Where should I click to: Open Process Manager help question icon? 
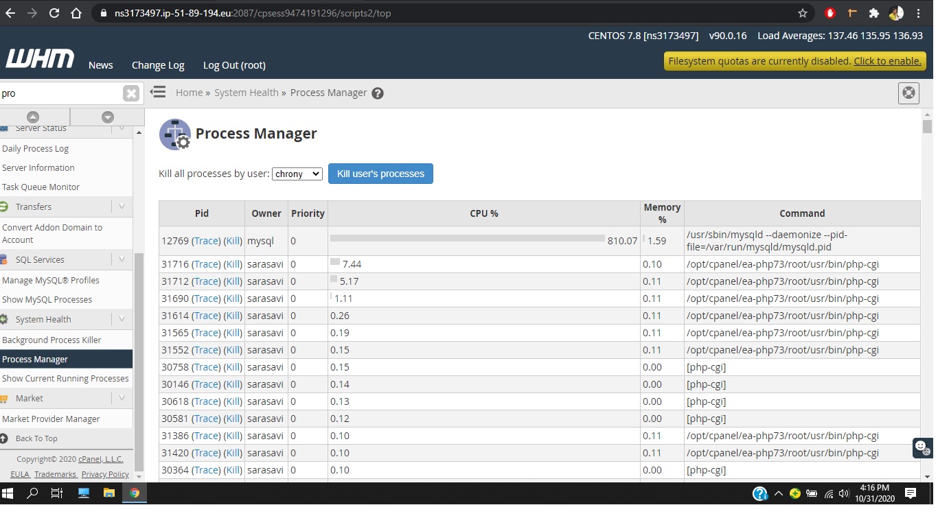point(378,93)
